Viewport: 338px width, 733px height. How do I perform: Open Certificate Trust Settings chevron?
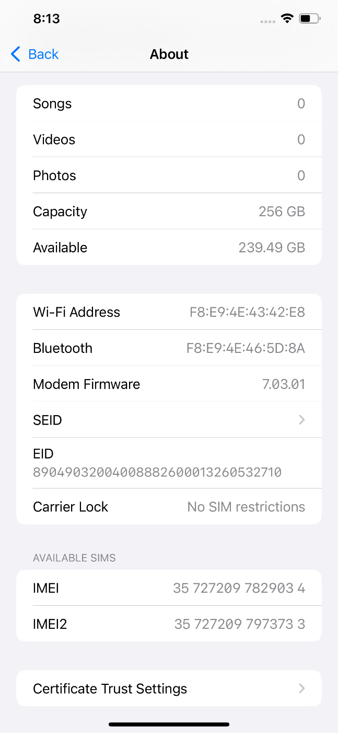tap(301, 688)
